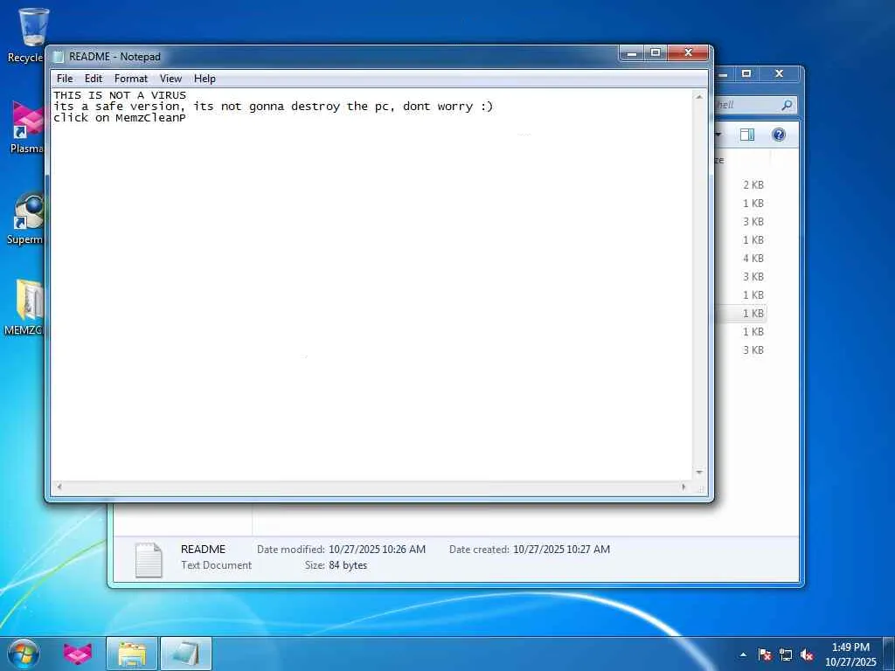This screenshot has height=671, width=895.
Task: Click the Action Center flag tray icon
Action: click(x=764, y=654)
